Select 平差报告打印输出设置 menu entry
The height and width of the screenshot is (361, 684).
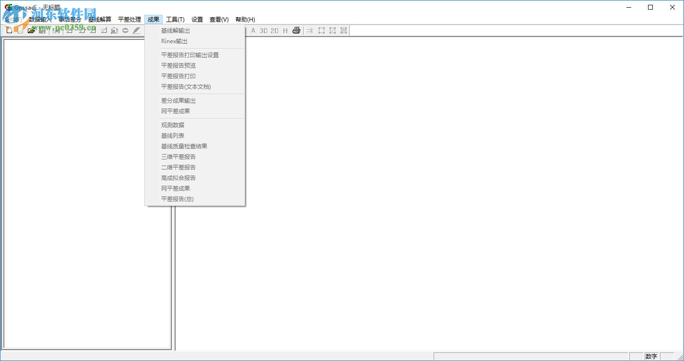pyautogui.click(x=195, y=55)
